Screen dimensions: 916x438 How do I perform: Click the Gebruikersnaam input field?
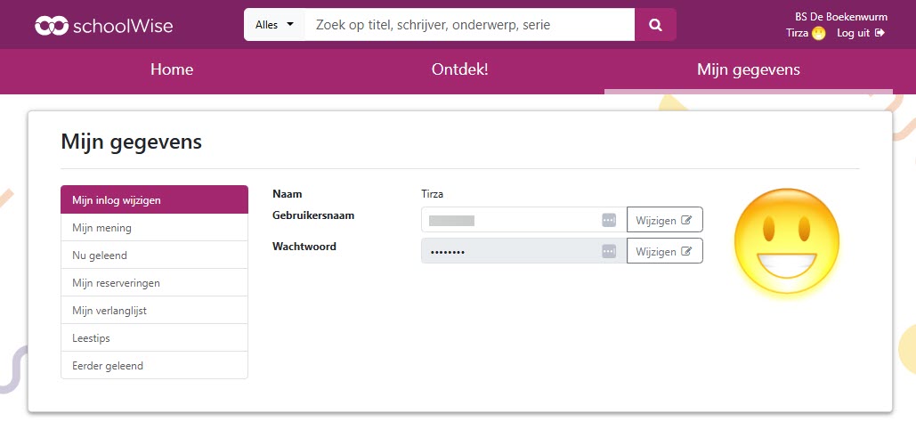click(523, 220)
